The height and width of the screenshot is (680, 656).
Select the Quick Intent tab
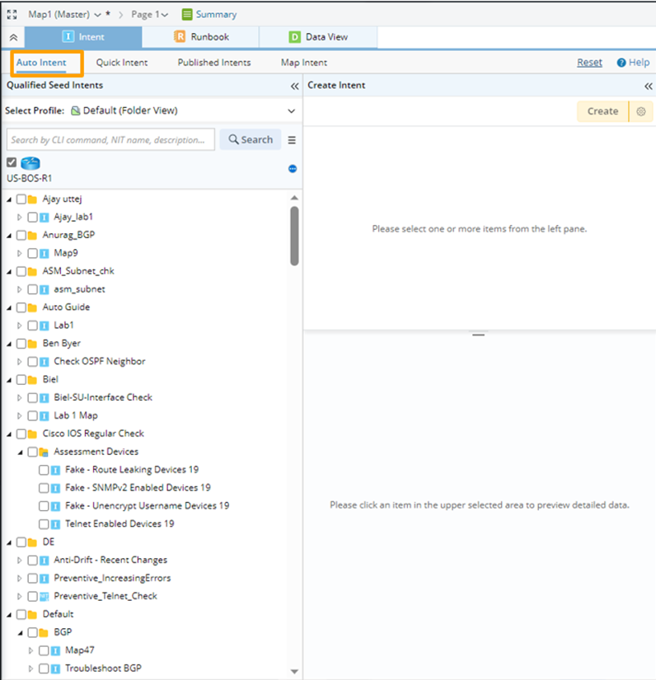tap(122, 63)
